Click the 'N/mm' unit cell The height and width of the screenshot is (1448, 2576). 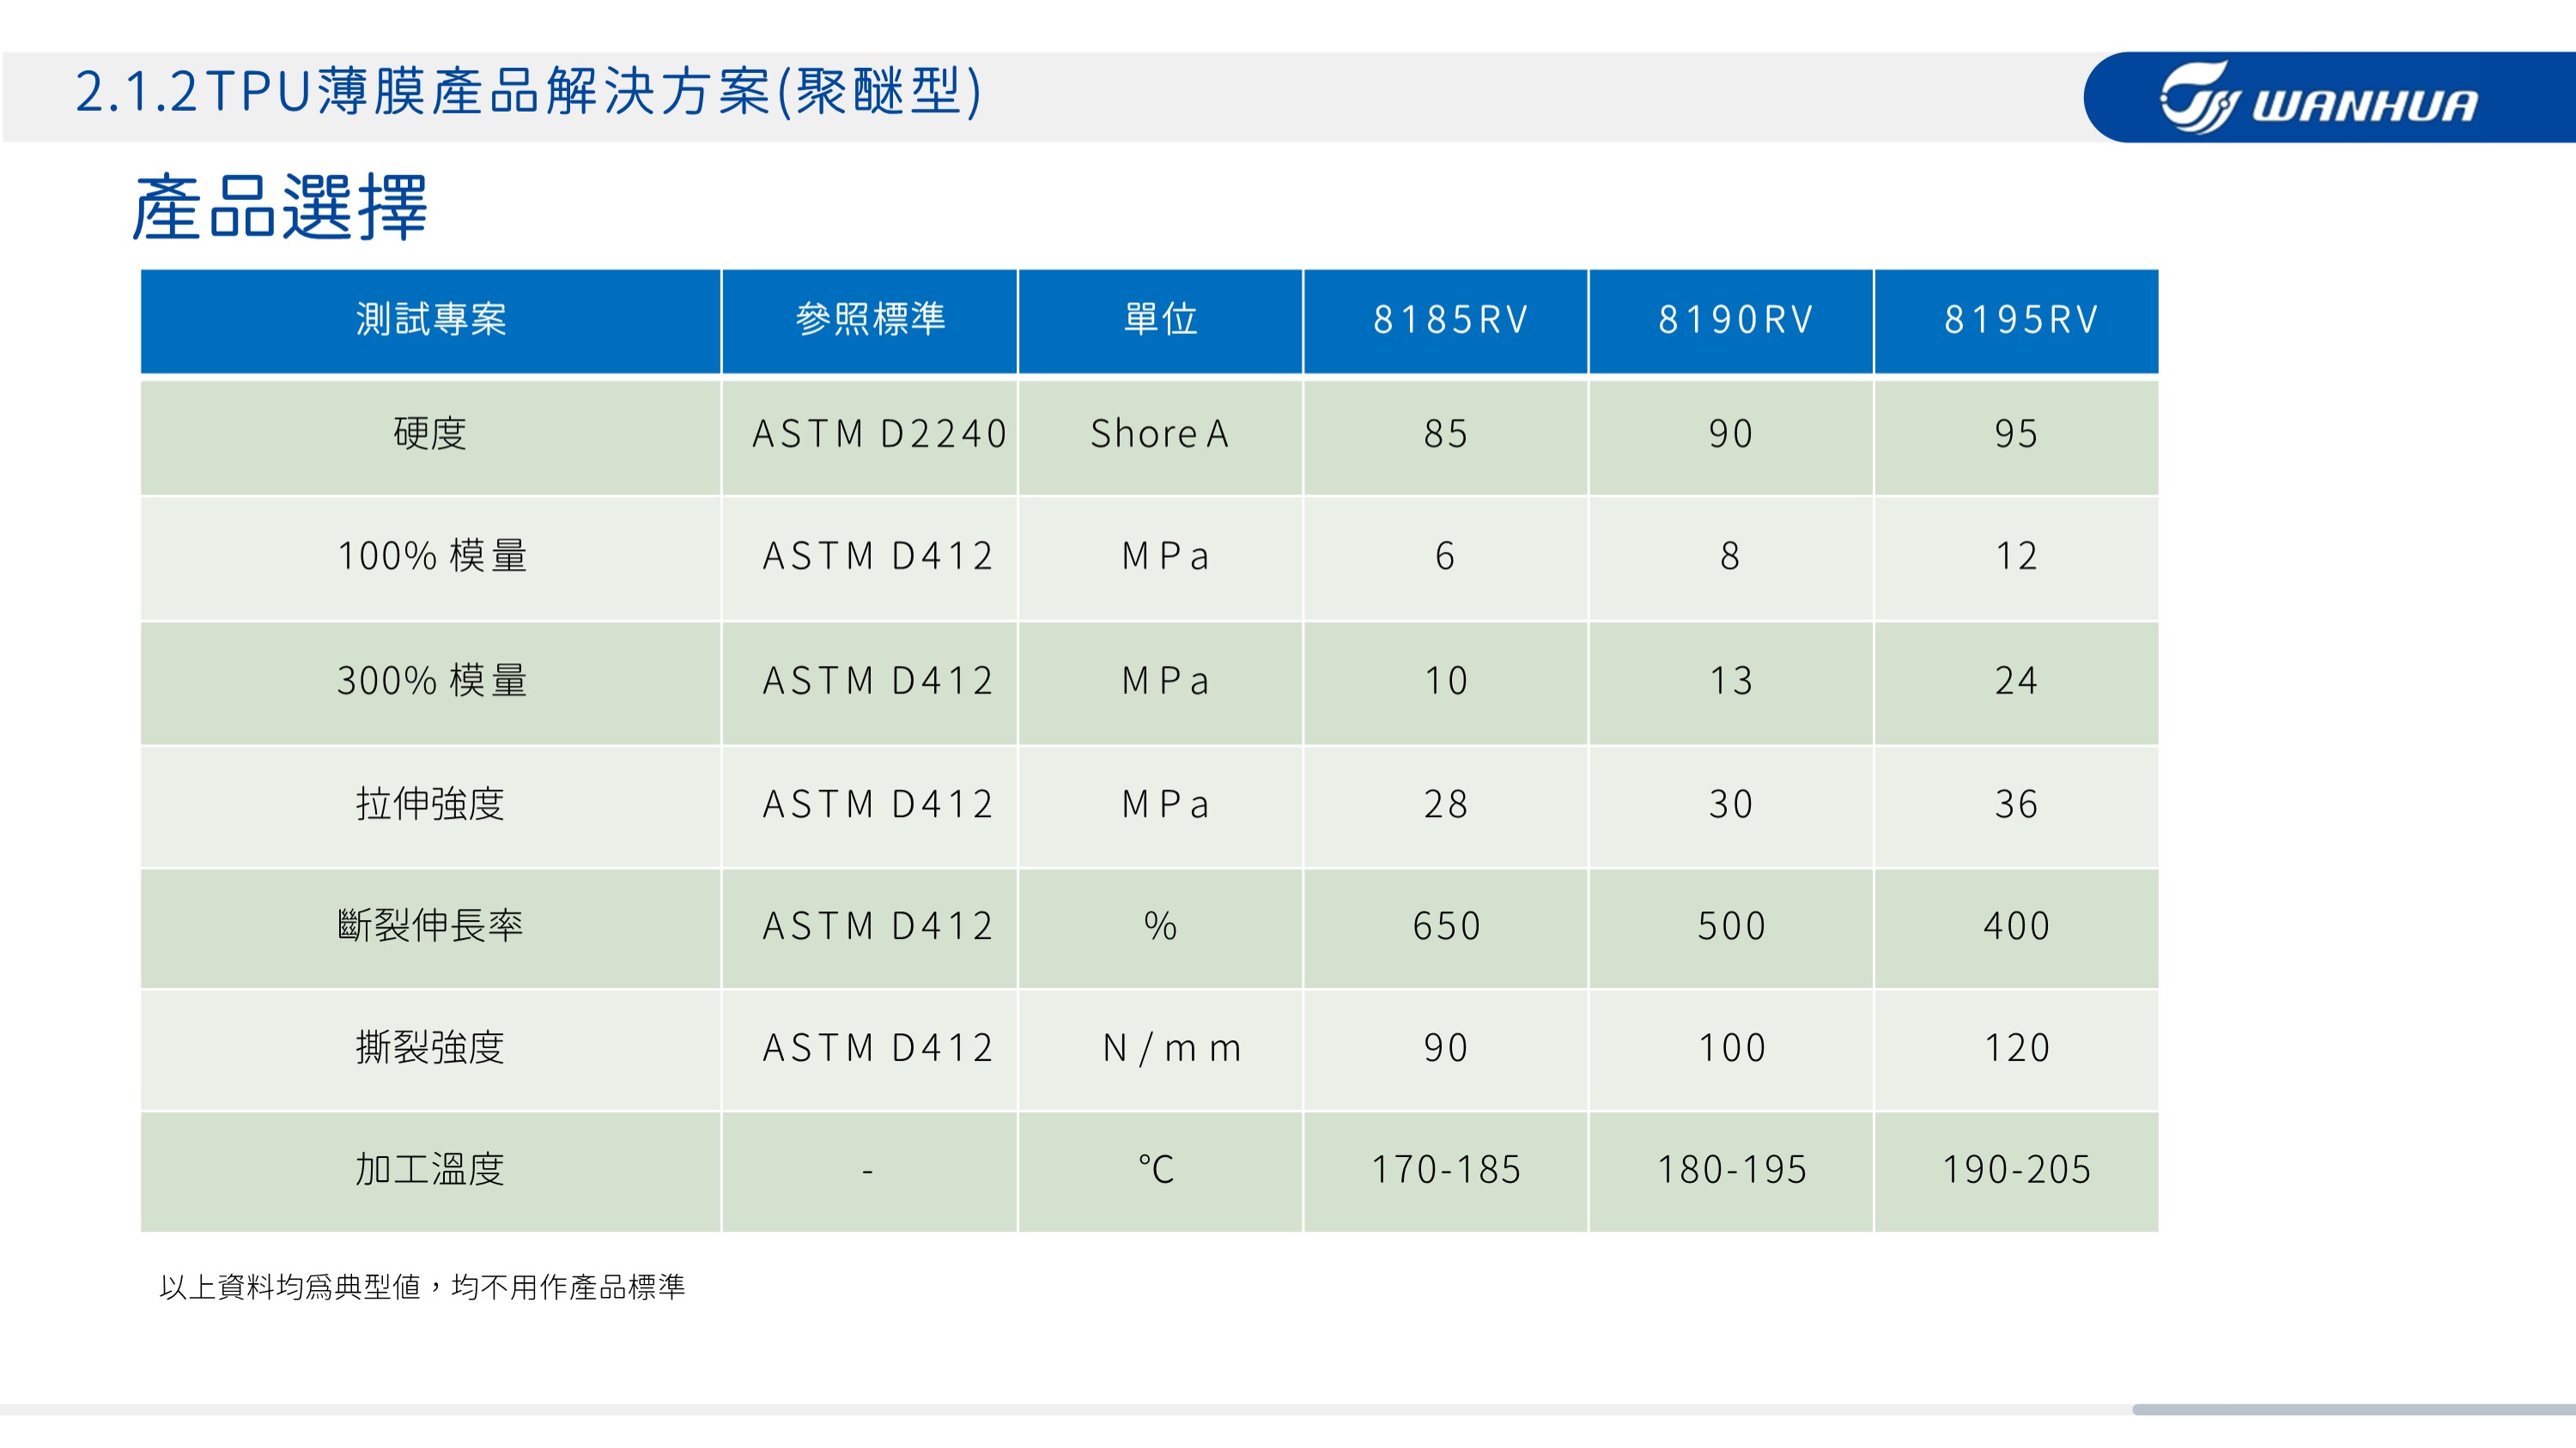(1171, 1048)
